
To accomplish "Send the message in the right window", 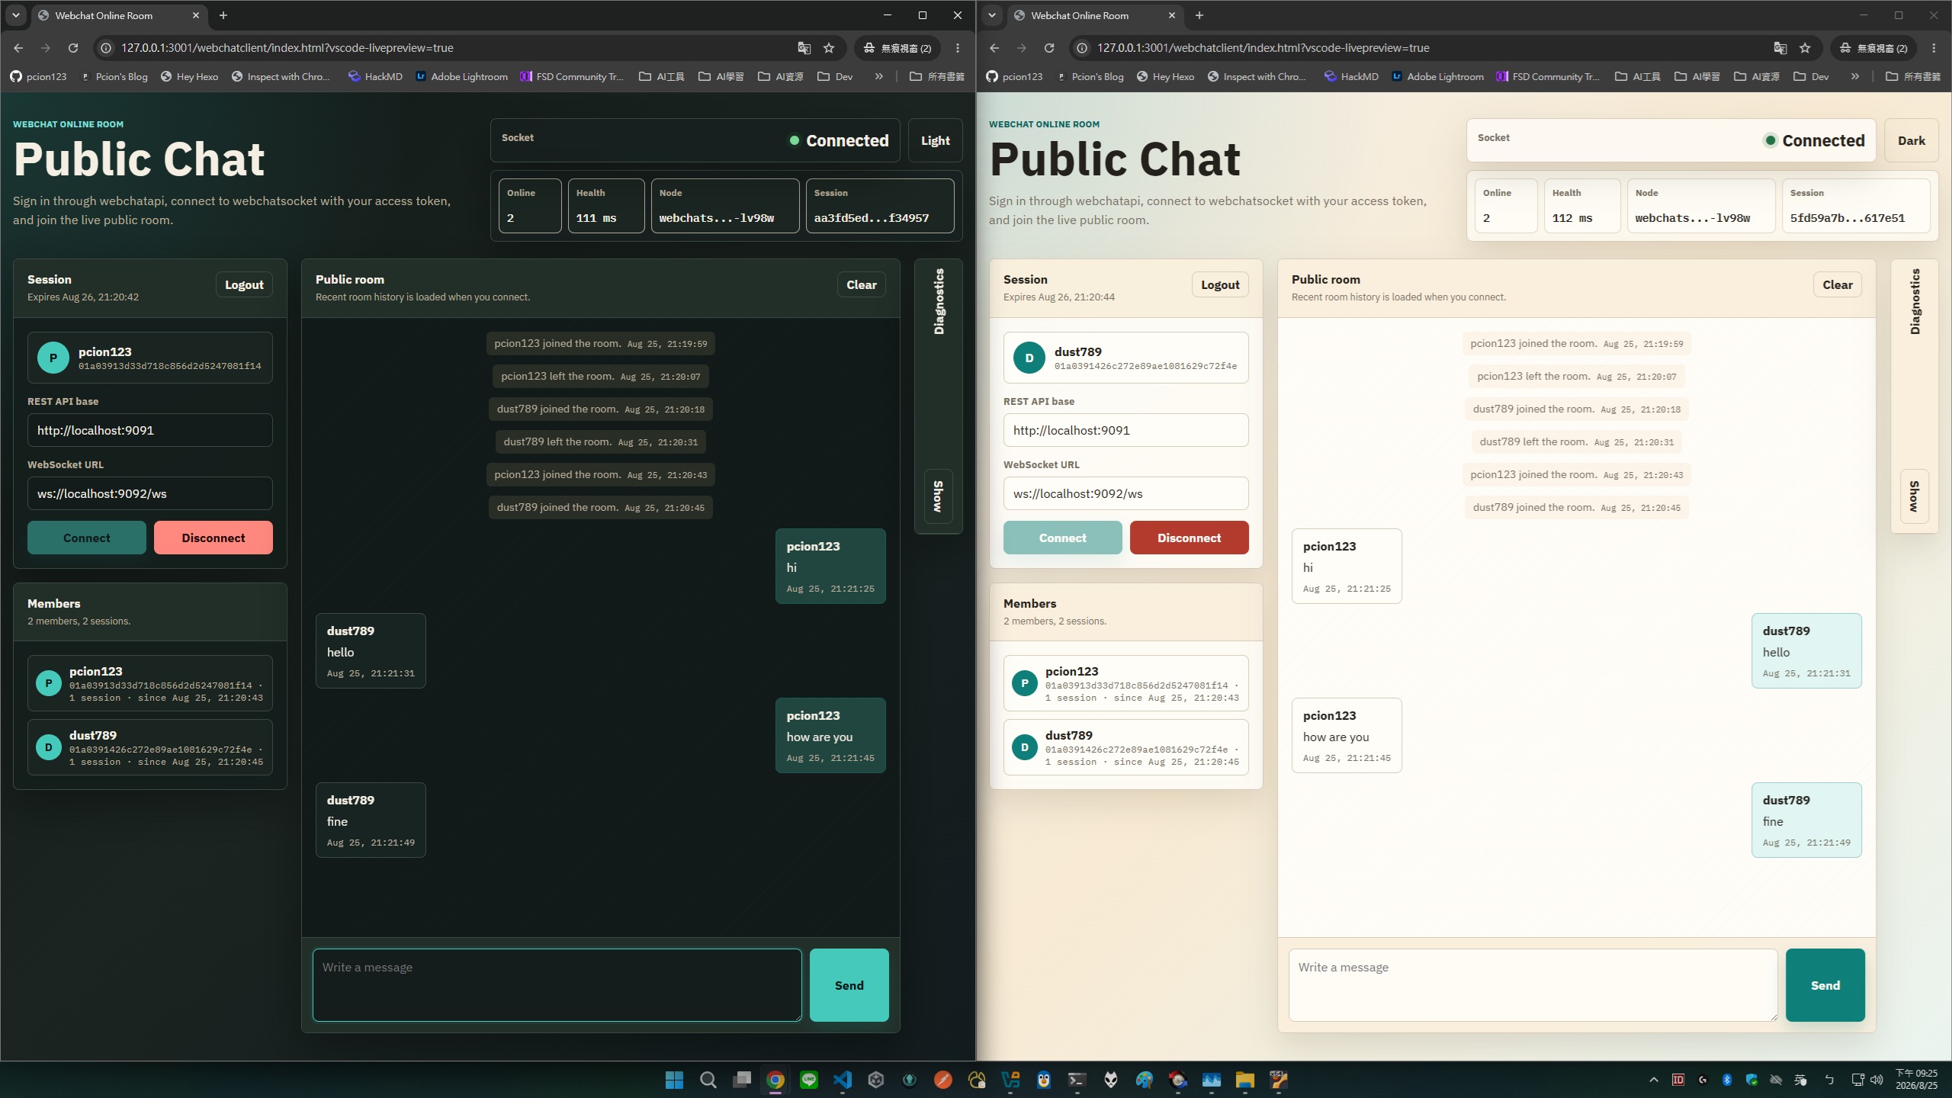I will [1825, 985].
